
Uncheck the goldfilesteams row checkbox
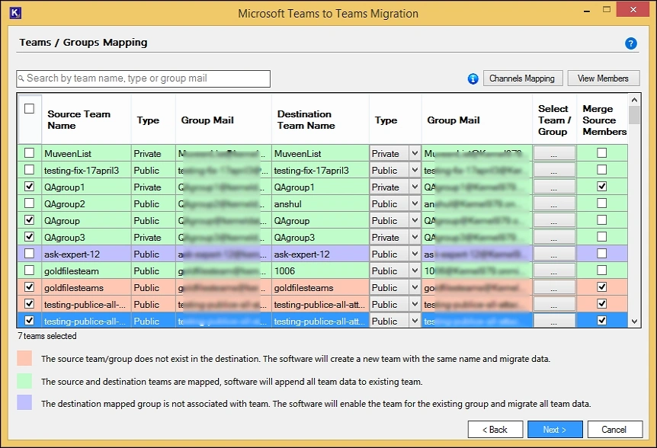click(29, 286)
